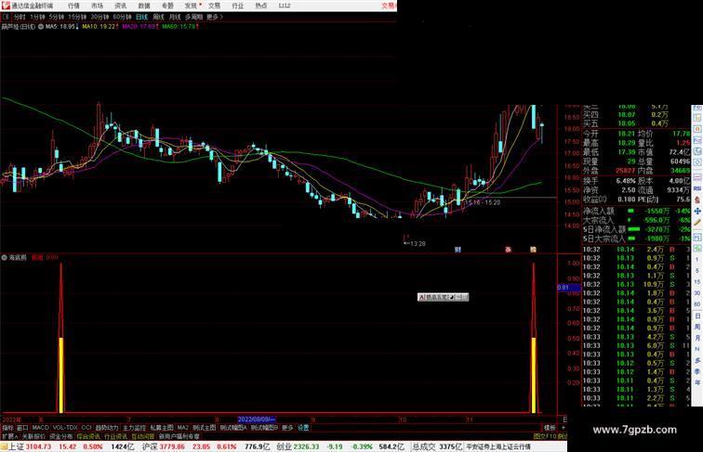
Task: Click the round icon beside 海底捞 indicator
Action: tap(5, 257)
